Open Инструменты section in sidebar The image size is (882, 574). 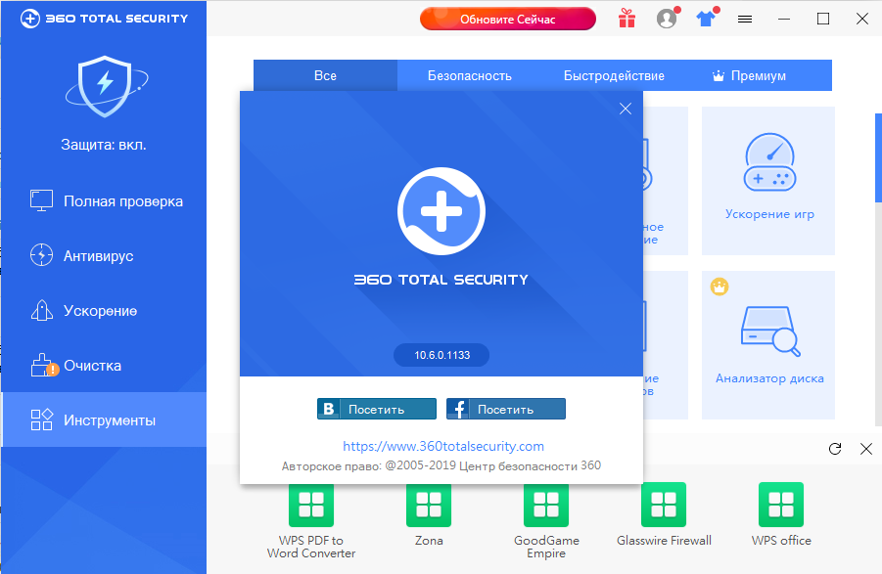point(104,419)
